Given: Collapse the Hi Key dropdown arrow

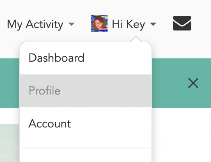Looking at the screenshot, I should pos(153,24).
